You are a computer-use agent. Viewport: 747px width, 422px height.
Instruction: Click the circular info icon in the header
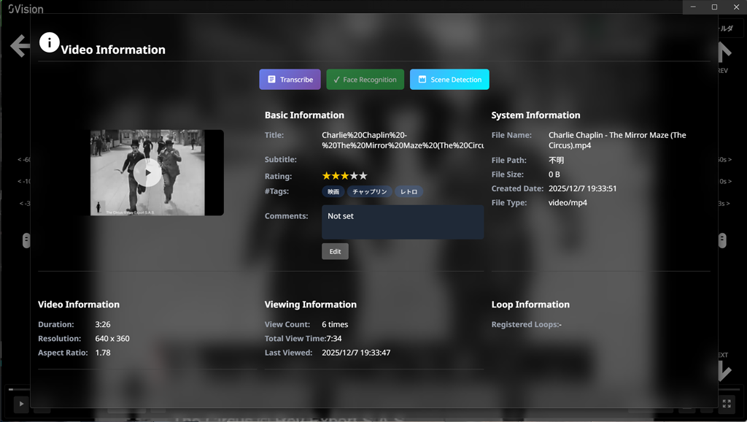(x=49, y=42)
